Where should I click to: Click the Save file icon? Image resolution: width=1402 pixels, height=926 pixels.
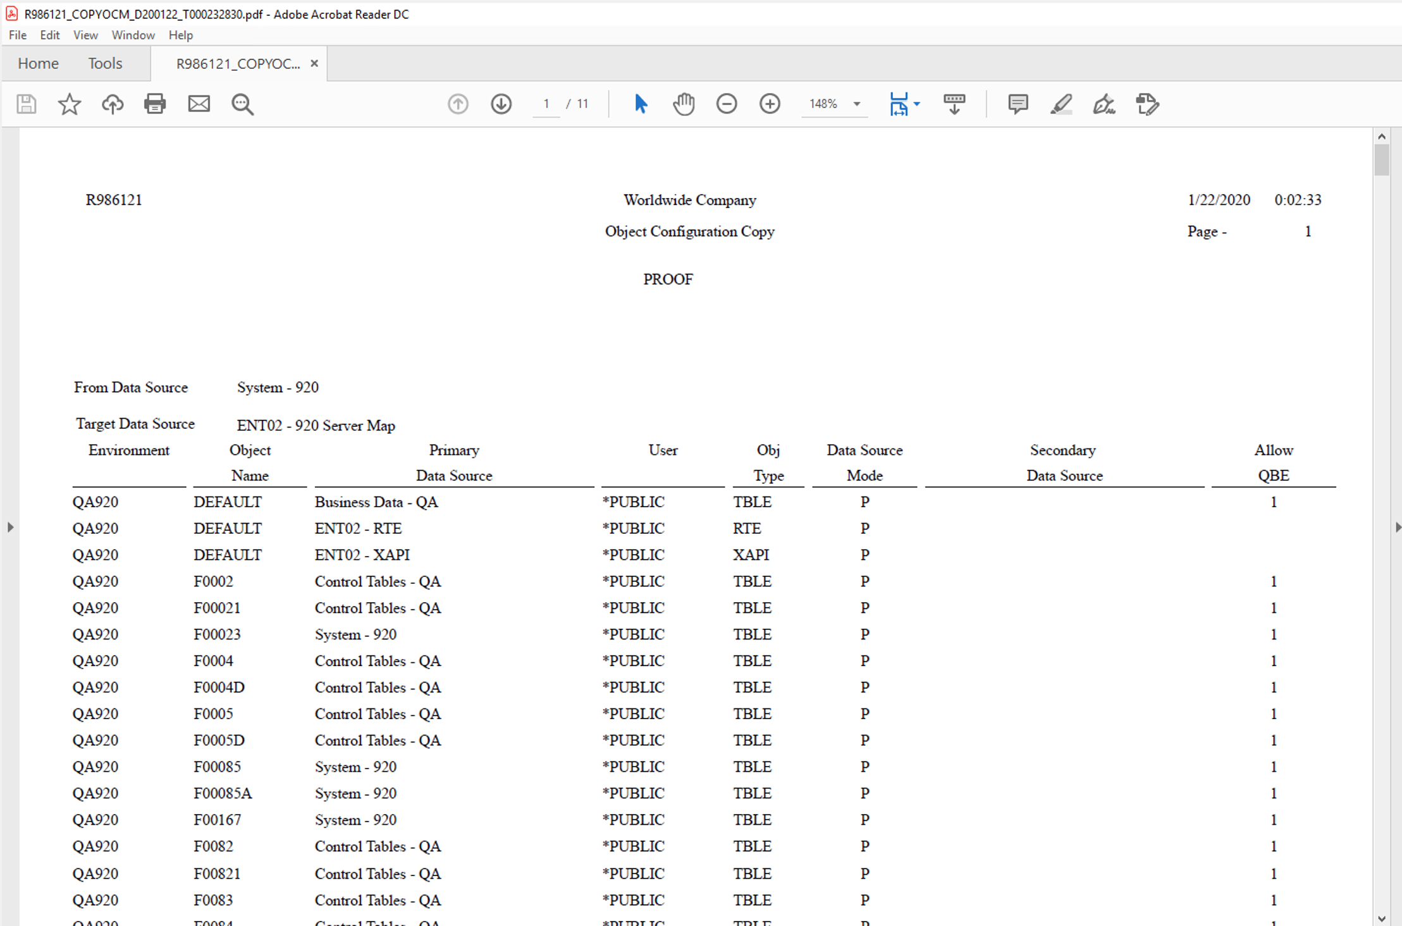point(26,104)
